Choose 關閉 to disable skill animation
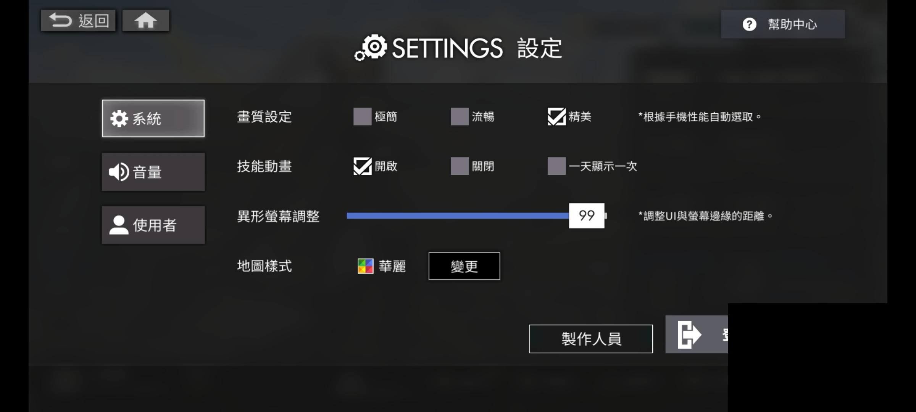This screenshot has height=412, width=916. click(460, 166)
